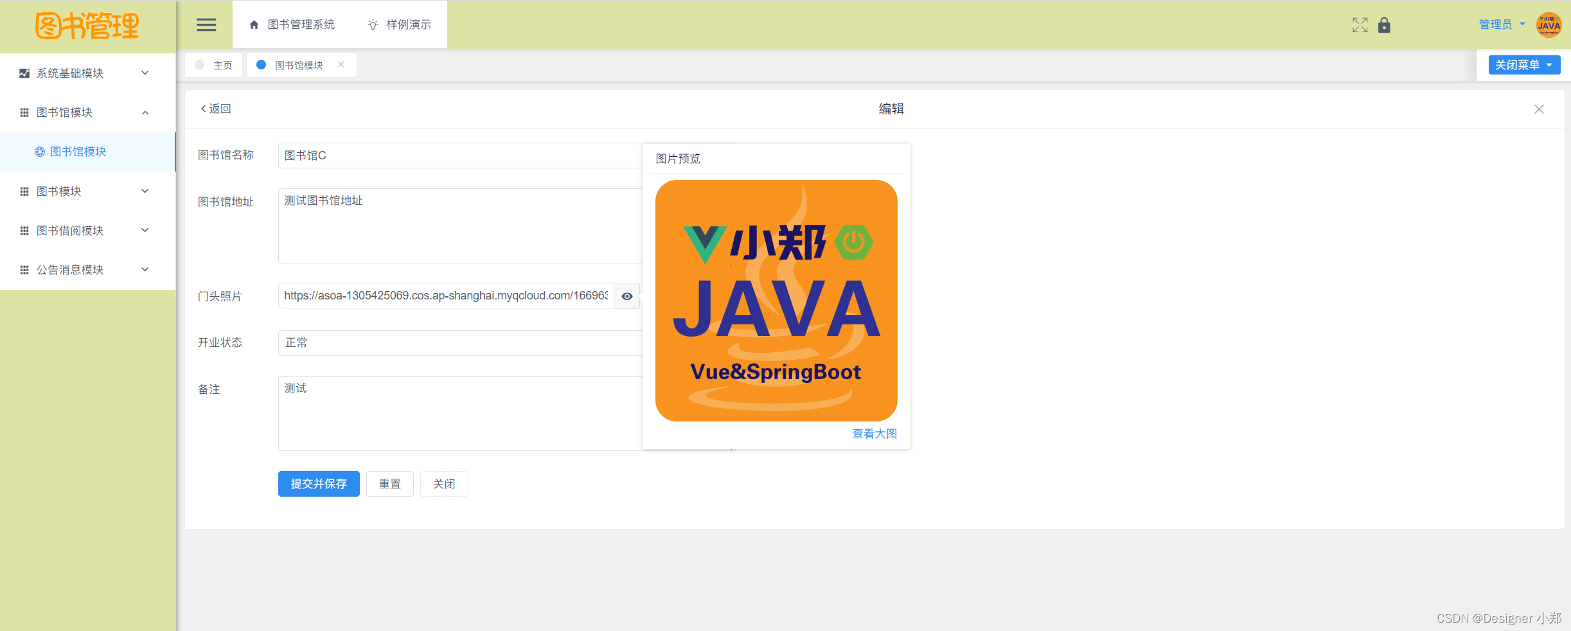Screen dimensions: 1571x631
Task: Click the 图片预览 popup title
Action: coord(678,159)
